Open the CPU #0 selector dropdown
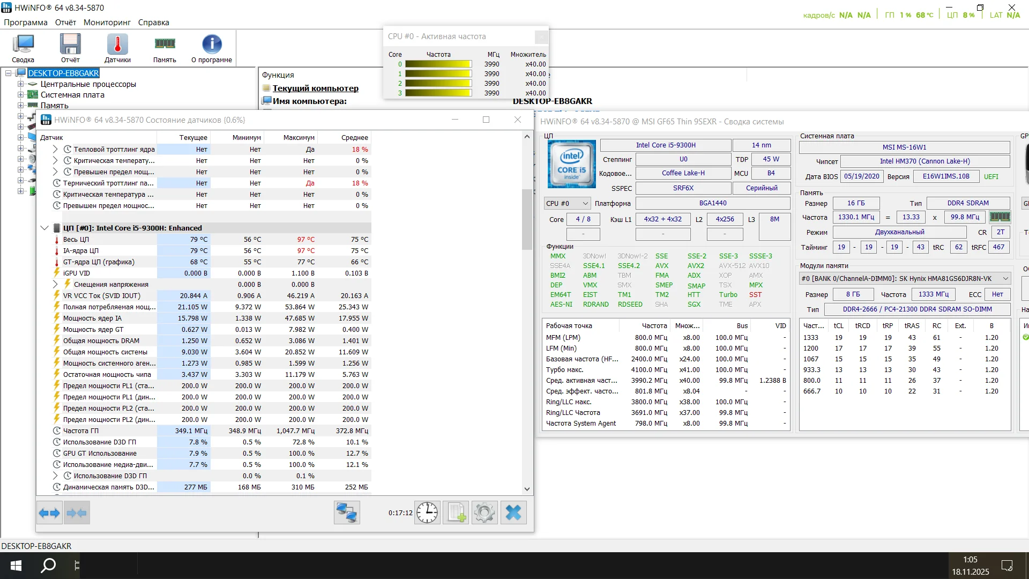 (x=567, y=203)
